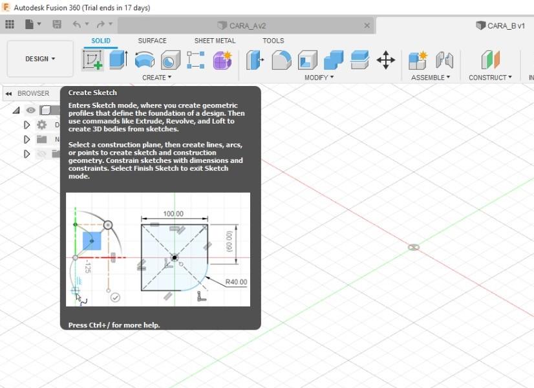Viewport: 534px width, 388px height.
Task: Click the root component icon in browser
Action: tap(45, 110)
